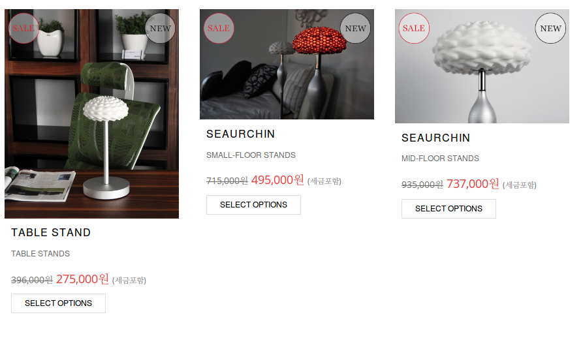Image resolution: width=583 pixels, height=338 pixels.
Task: Click the 275,000원 sale price
Action: coord(82,279)
